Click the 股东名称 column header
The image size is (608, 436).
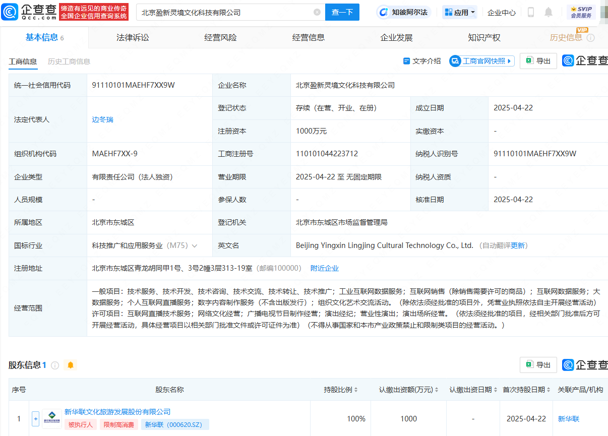[169, 390]
